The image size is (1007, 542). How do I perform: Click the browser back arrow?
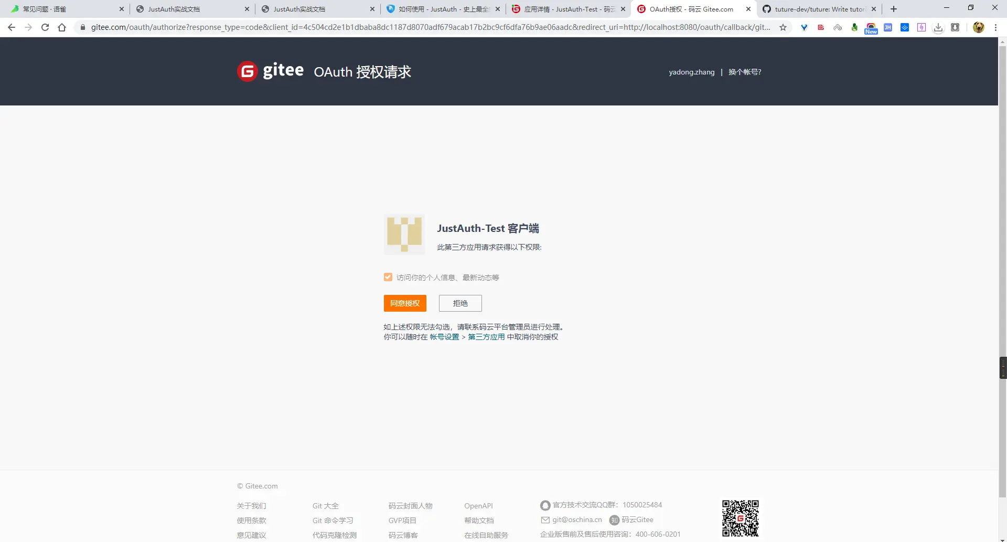[12, 27]
